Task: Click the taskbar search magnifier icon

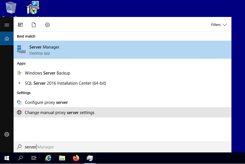Action: pos(20,158)
